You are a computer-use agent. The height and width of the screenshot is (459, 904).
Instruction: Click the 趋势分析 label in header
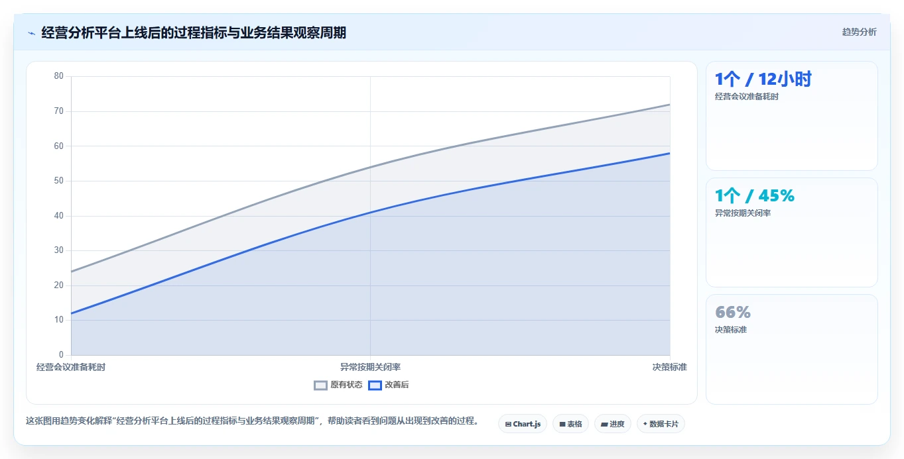[859, 32]
